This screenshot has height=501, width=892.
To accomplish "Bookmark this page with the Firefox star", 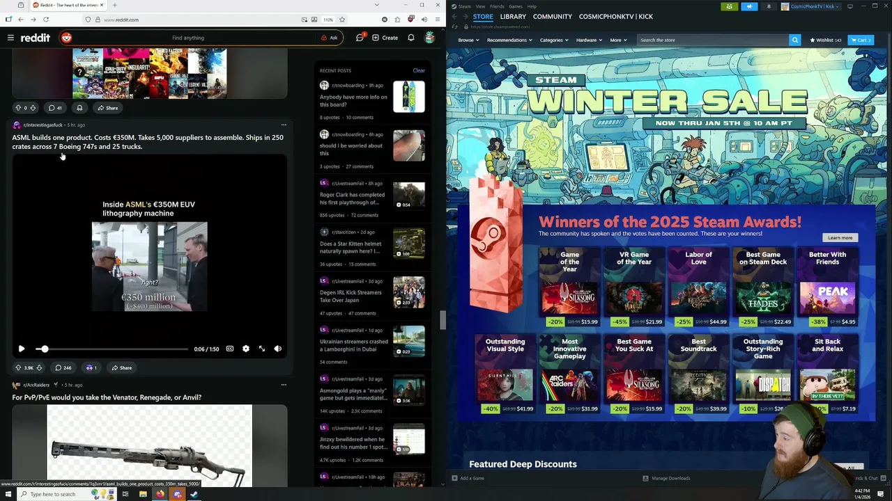I will coord(341,19).
